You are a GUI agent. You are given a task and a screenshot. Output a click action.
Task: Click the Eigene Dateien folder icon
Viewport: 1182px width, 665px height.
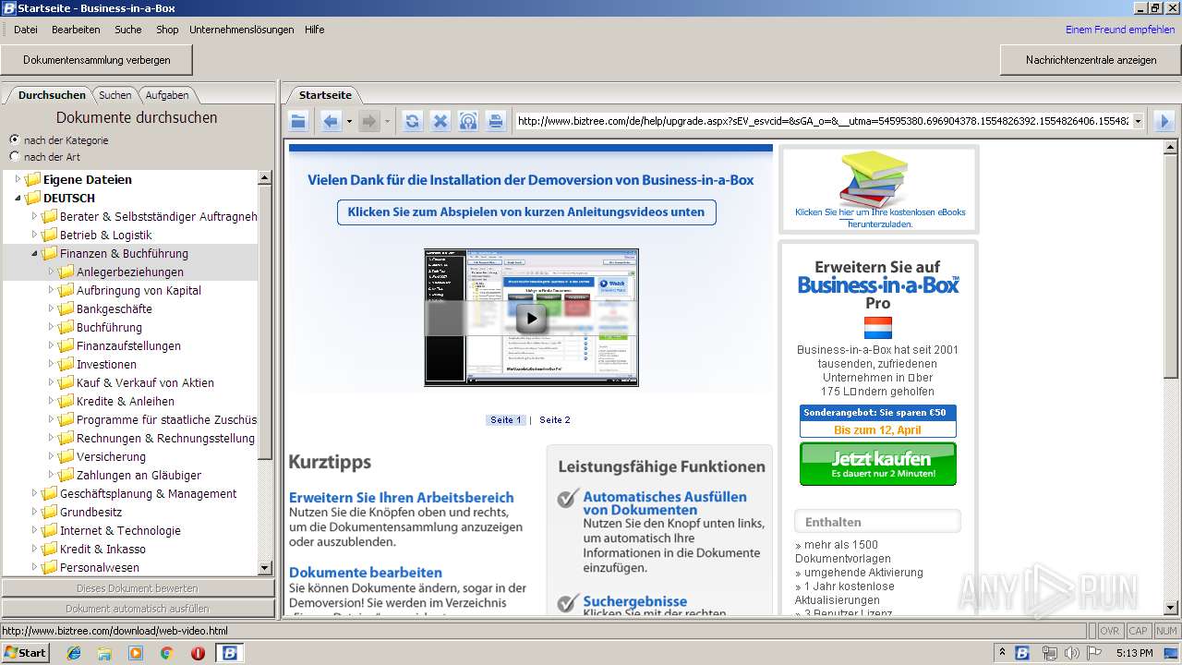tap(33, 179)
